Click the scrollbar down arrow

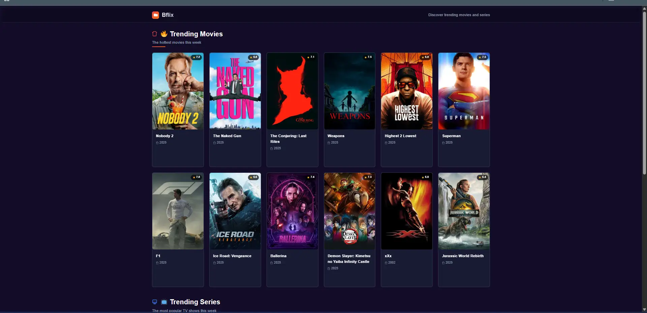(644, 309)
